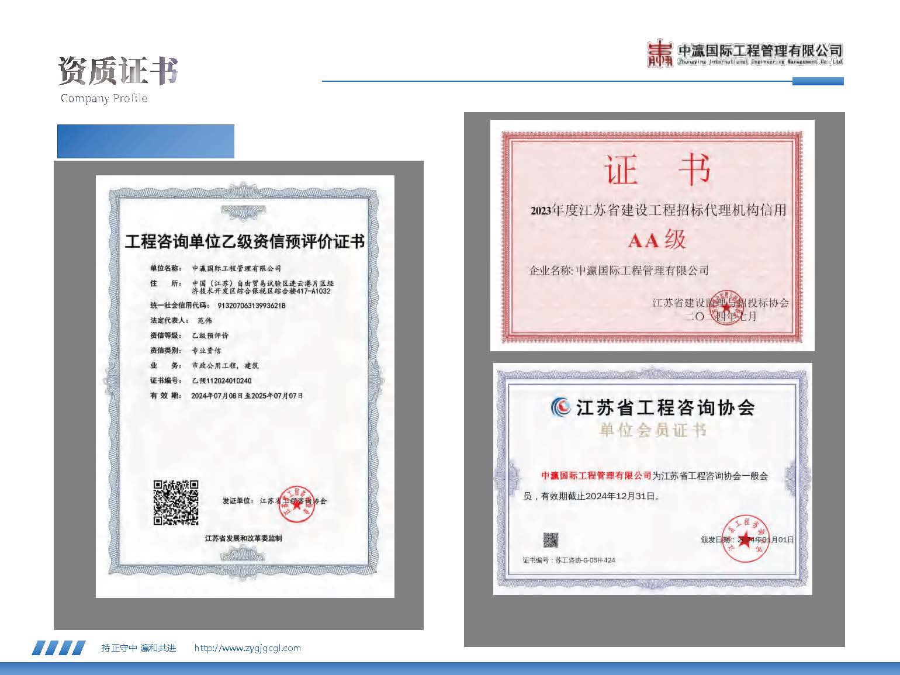Select the text 2023年度江苏省建设工程招标代理机构信用

point(658,210)
